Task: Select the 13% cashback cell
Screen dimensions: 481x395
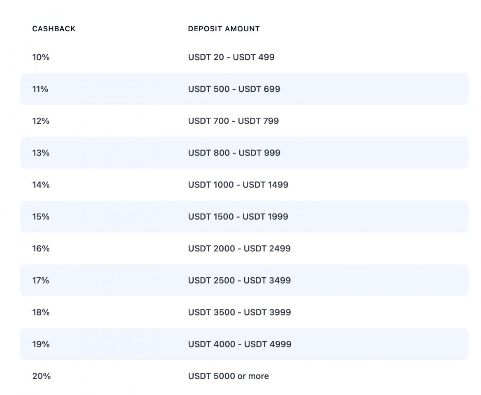Action: tap(41, 153)
